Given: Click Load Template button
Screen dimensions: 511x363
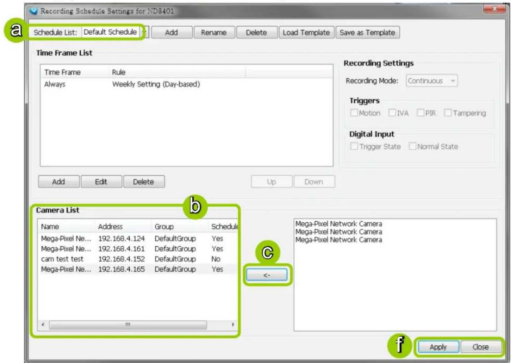Looking at the screenshot, I should [x=306, y=33].
